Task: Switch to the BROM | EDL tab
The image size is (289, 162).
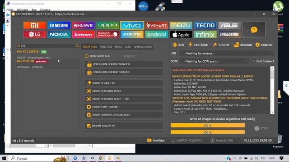Action: (x=90, y=47)
